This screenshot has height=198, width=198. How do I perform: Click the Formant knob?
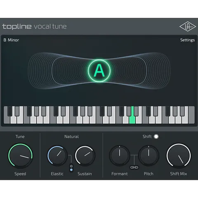pyautogui.click(x=120, y=156)
